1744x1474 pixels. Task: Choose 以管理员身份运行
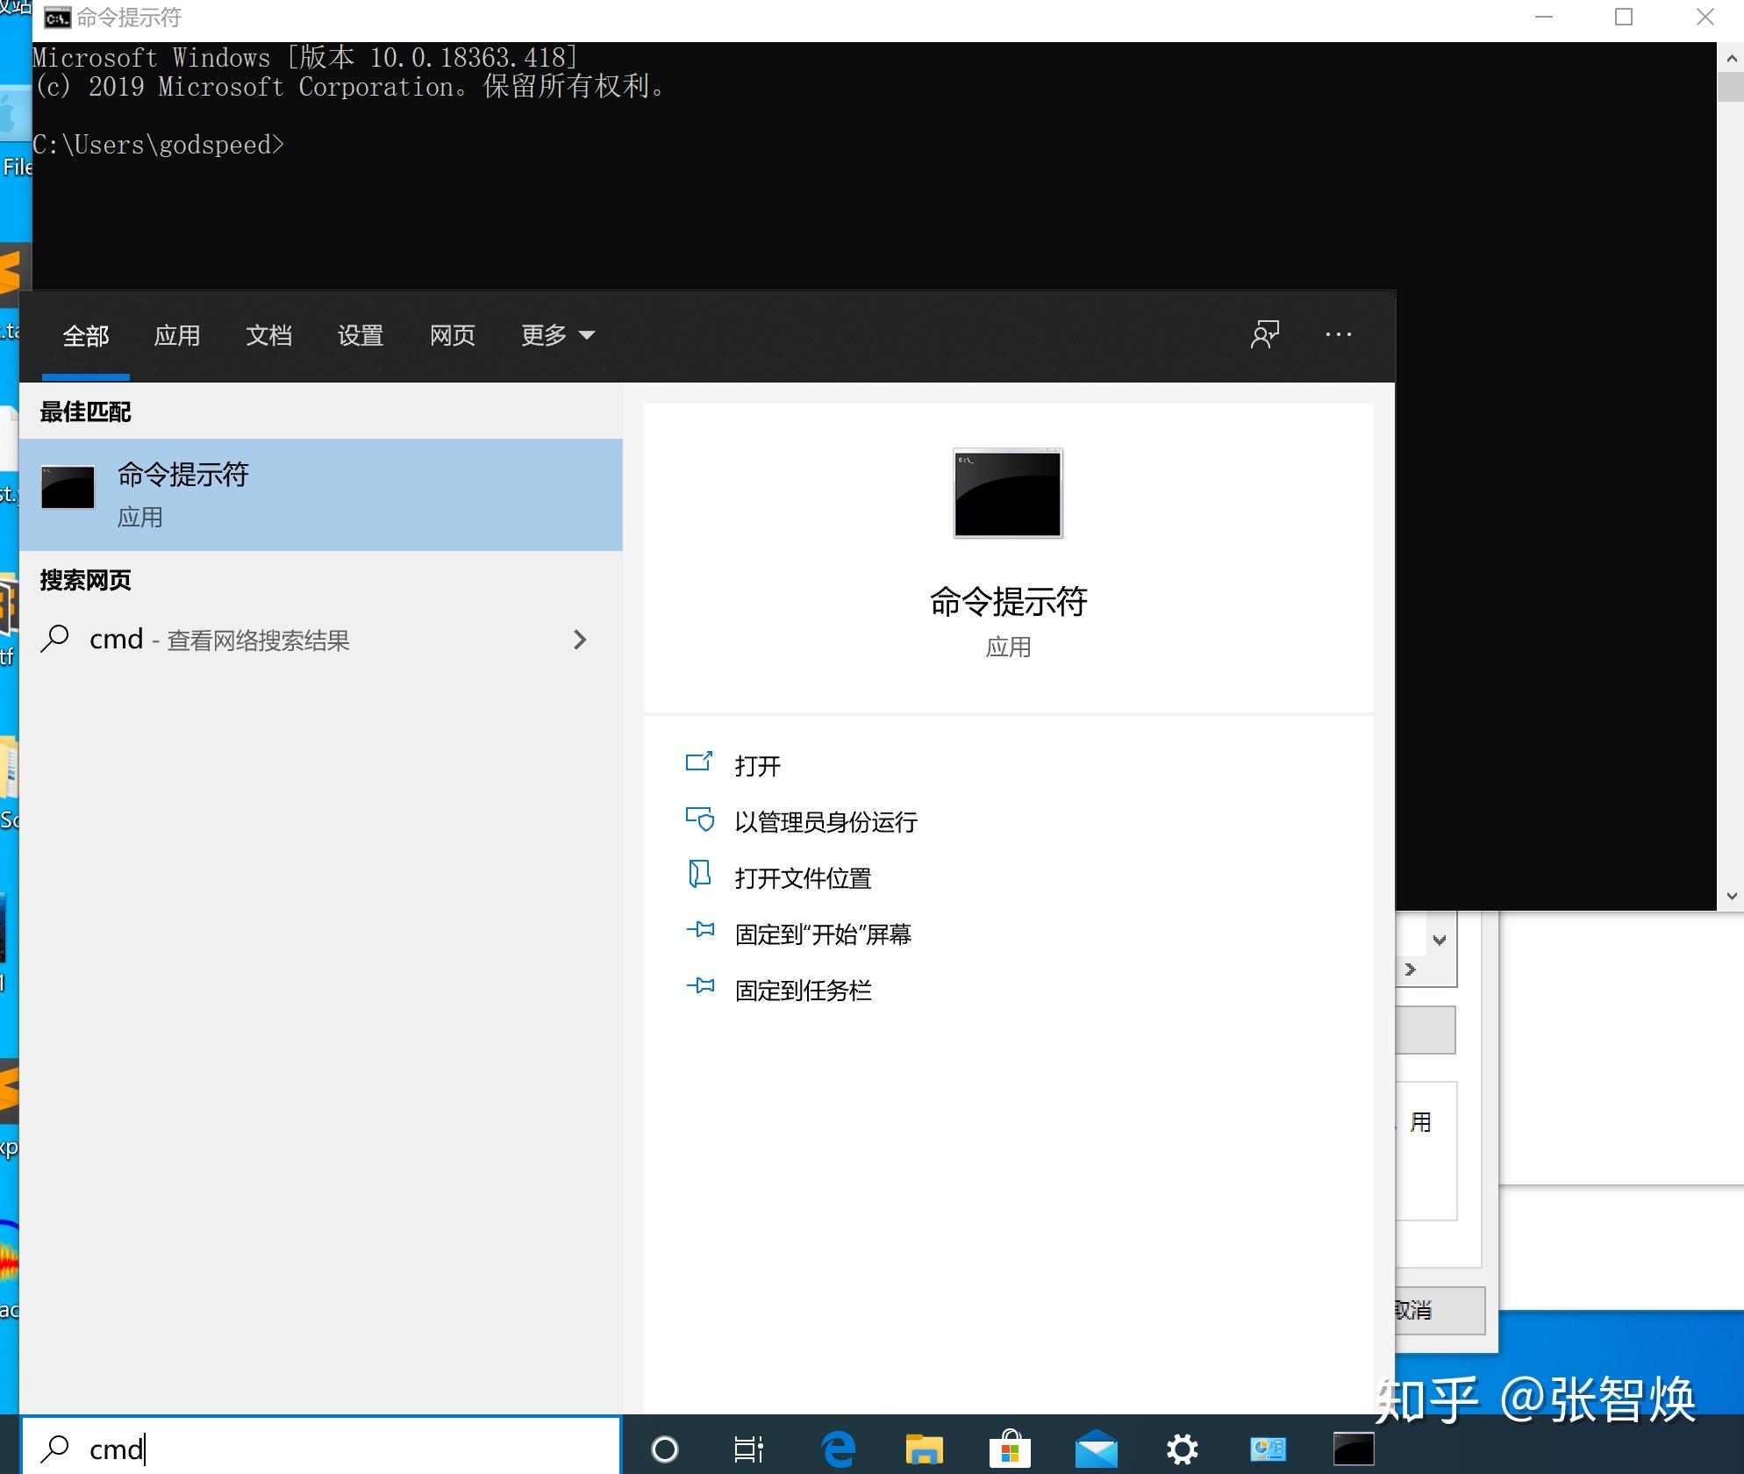(x=826, y=822)
